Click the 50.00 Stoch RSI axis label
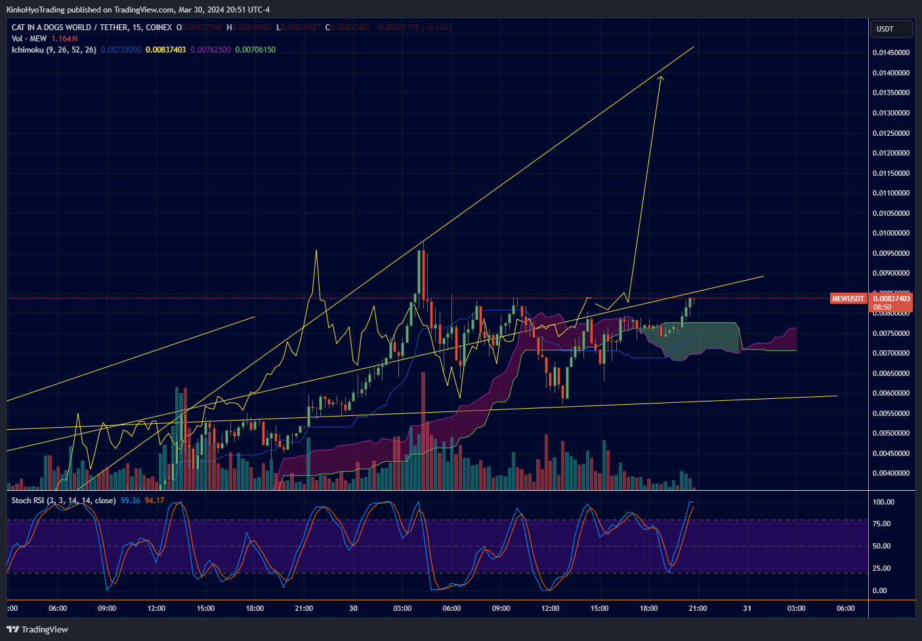The width and height of the screenshot is (922, 641). pyautogui.click(x=881, y=546)
